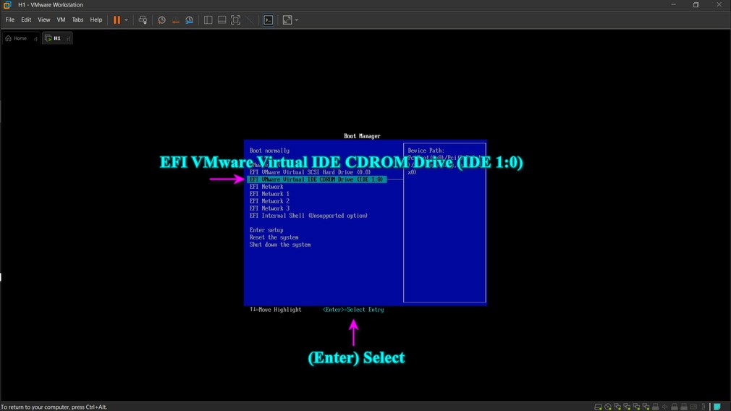The height and width of the screenshot is (411, 731).
Task: Take a snapshot of this virtual machine
Action: click(161, 20)
